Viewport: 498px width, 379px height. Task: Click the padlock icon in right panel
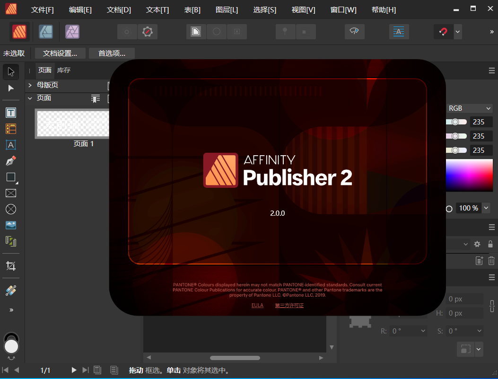point(490,244)
